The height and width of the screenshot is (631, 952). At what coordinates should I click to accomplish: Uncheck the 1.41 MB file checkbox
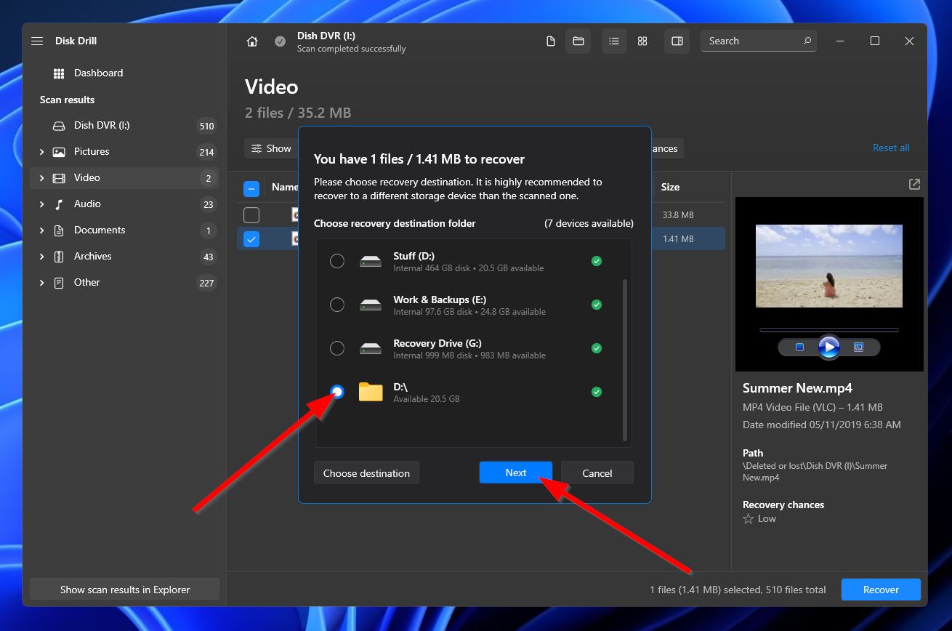[251, 238]
